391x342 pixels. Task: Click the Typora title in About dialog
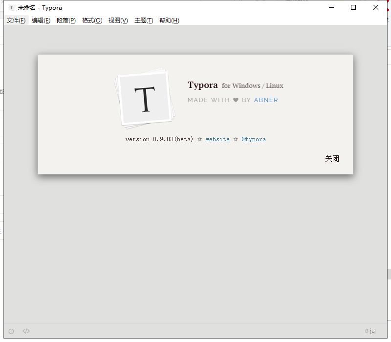[203, 85]
